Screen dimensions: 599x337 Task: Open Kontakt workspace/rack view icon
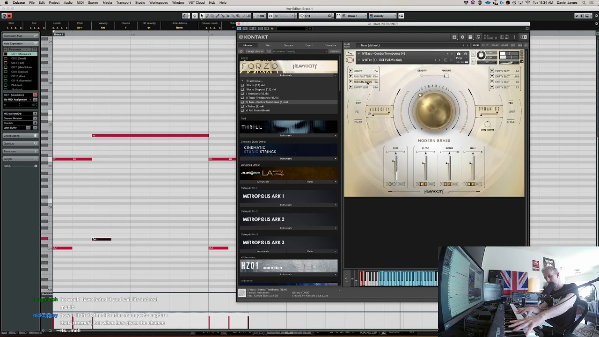(470, 37)
